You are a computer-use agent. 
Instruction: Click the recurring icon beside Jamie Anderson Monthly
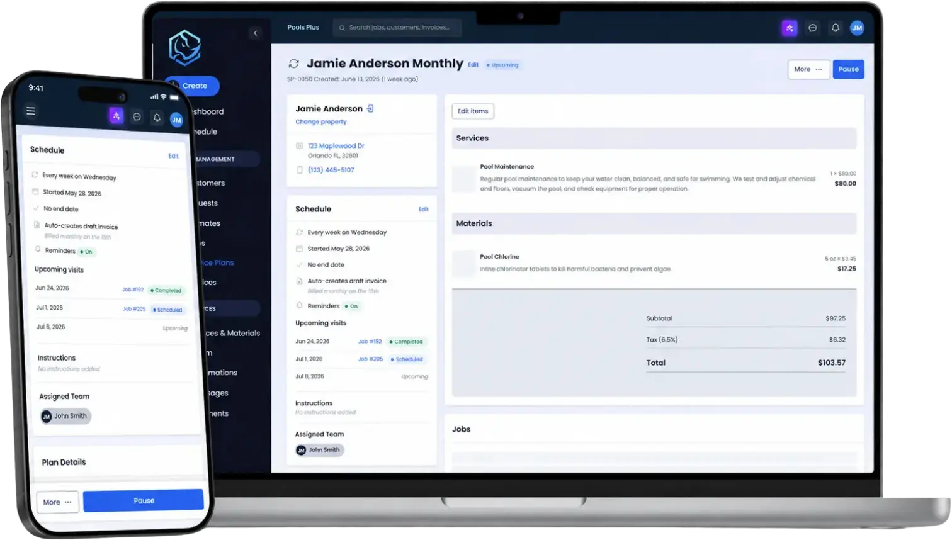coord(294,64)
